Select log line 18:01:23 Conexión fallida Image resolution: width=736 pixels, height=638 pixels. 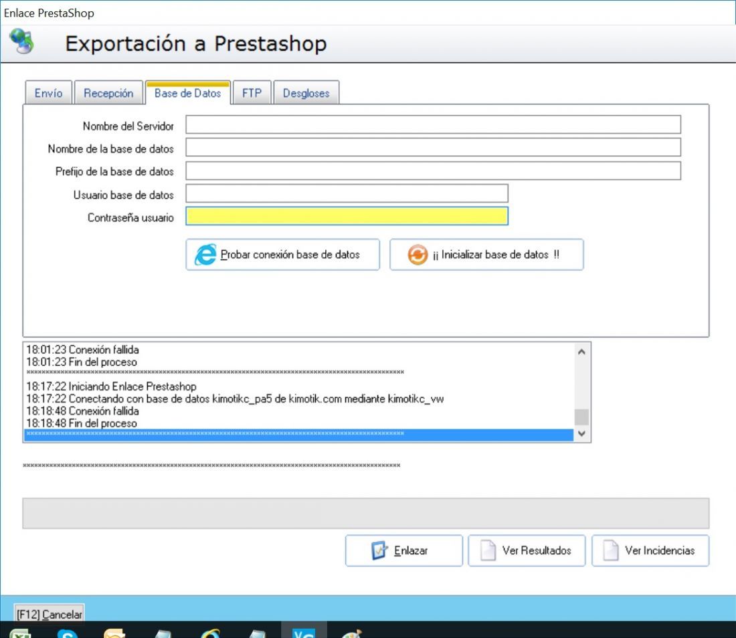click(x=82, y=350)
